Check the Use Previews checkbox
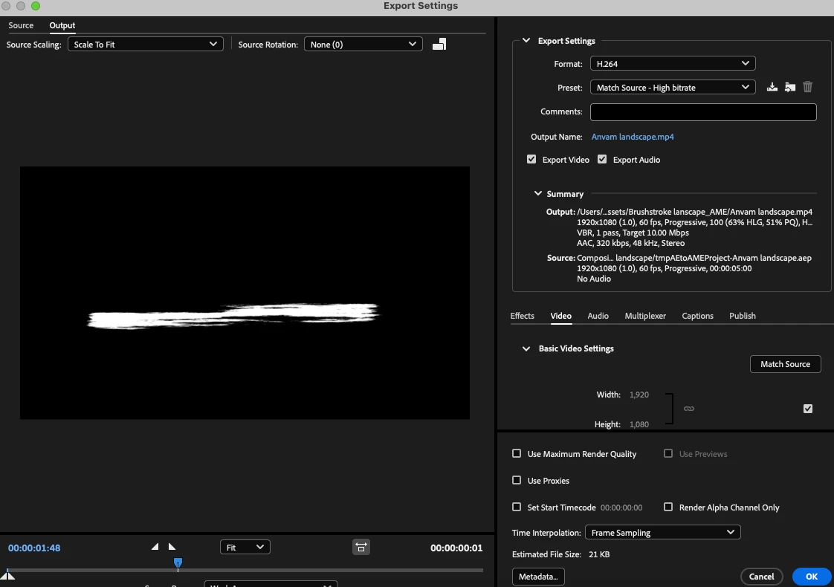Image resolution: width=834 pixels, height=587 pixels. click(668, 453)
